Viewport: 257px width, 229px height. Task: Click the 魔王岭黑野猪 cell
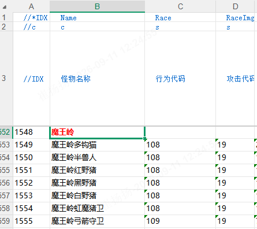coord(97,183)
